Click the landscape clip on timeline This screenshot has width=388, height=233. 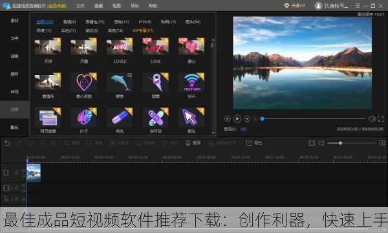[x=34, y=173]
